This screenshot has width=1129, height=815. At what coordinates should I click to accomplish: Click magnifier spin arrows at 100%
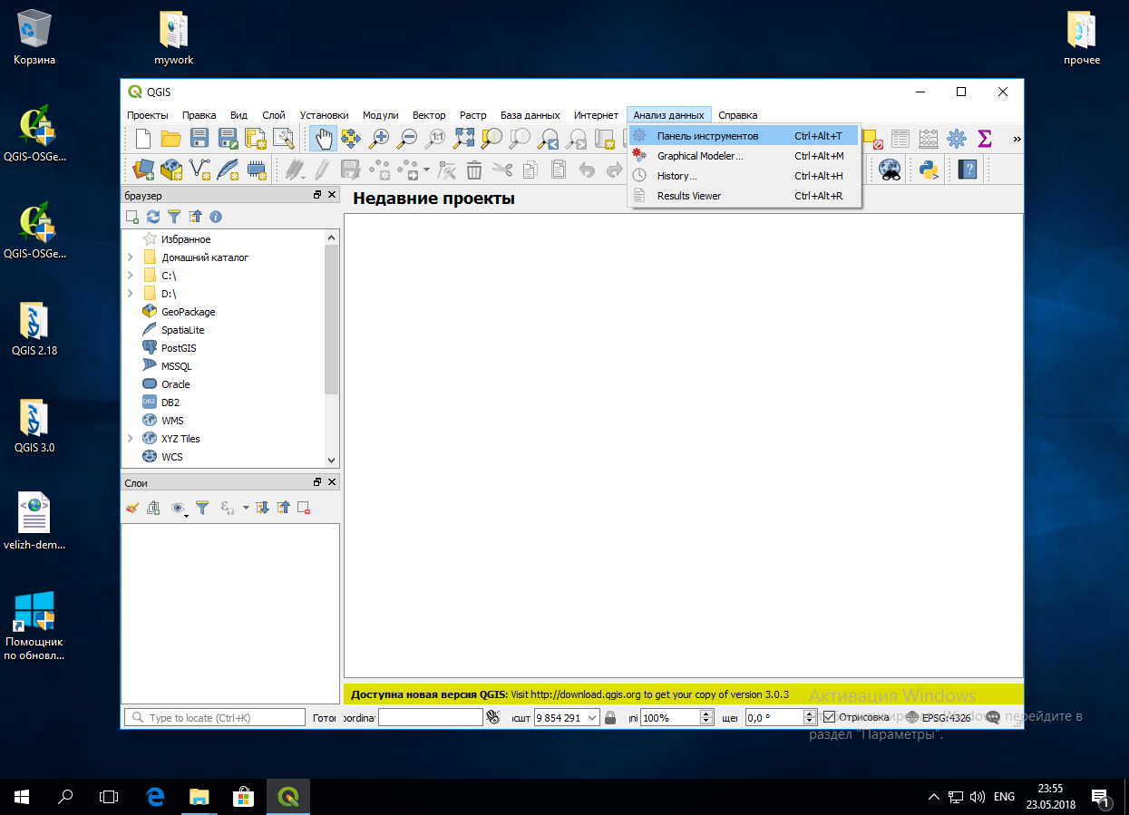pyautogui.click(x=706, y=717)
